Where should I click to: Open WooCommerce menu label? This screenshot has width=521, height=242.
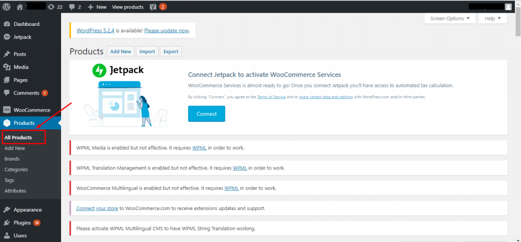click(32, 110)
